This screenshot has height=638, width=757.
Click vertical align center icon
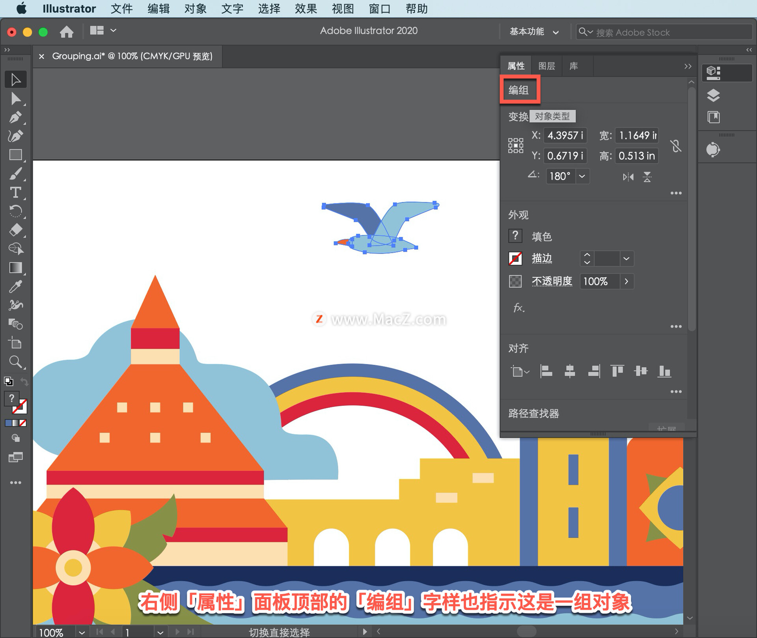pos(641,371)
